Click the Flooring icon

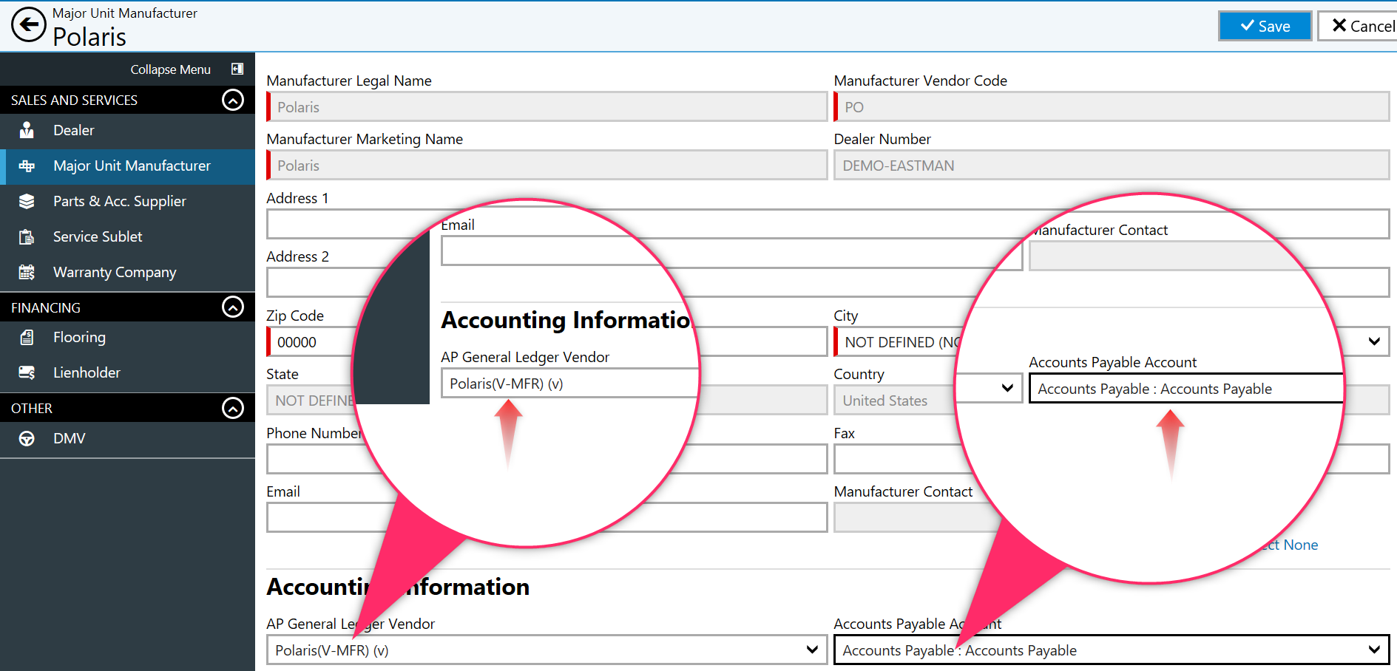(27, 337)
